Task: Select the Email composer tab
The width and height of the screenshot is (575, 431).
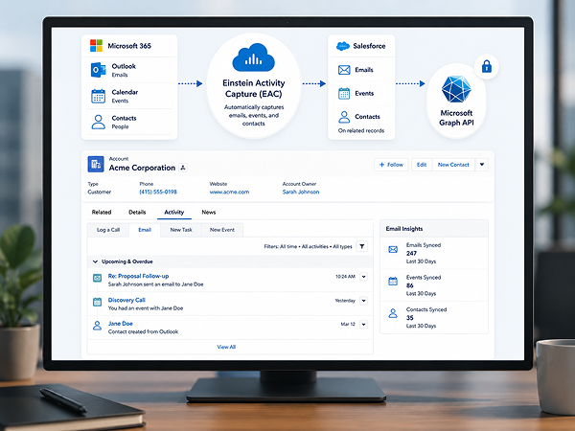Action: click(x=145, y=230)
